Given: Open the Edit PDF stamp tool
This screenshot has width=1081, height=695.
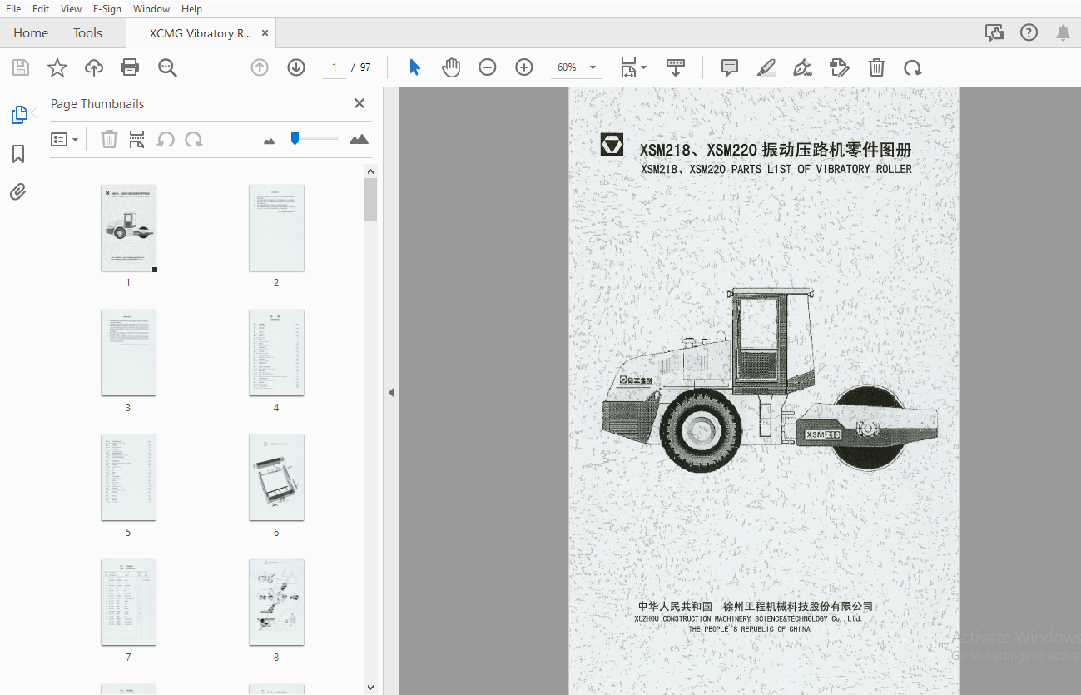Looking at the screenshot, I should pos(840,68).
